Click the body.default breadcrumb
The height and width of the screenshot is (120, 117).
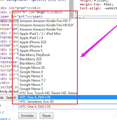pyautogui.click(x=9, y=91)
